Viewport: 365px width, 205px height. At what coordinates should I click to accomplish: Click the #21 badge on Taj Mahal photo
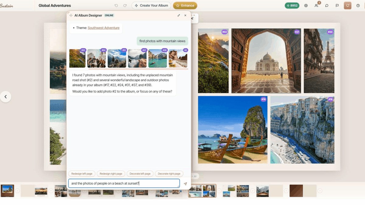pos(297,32)
